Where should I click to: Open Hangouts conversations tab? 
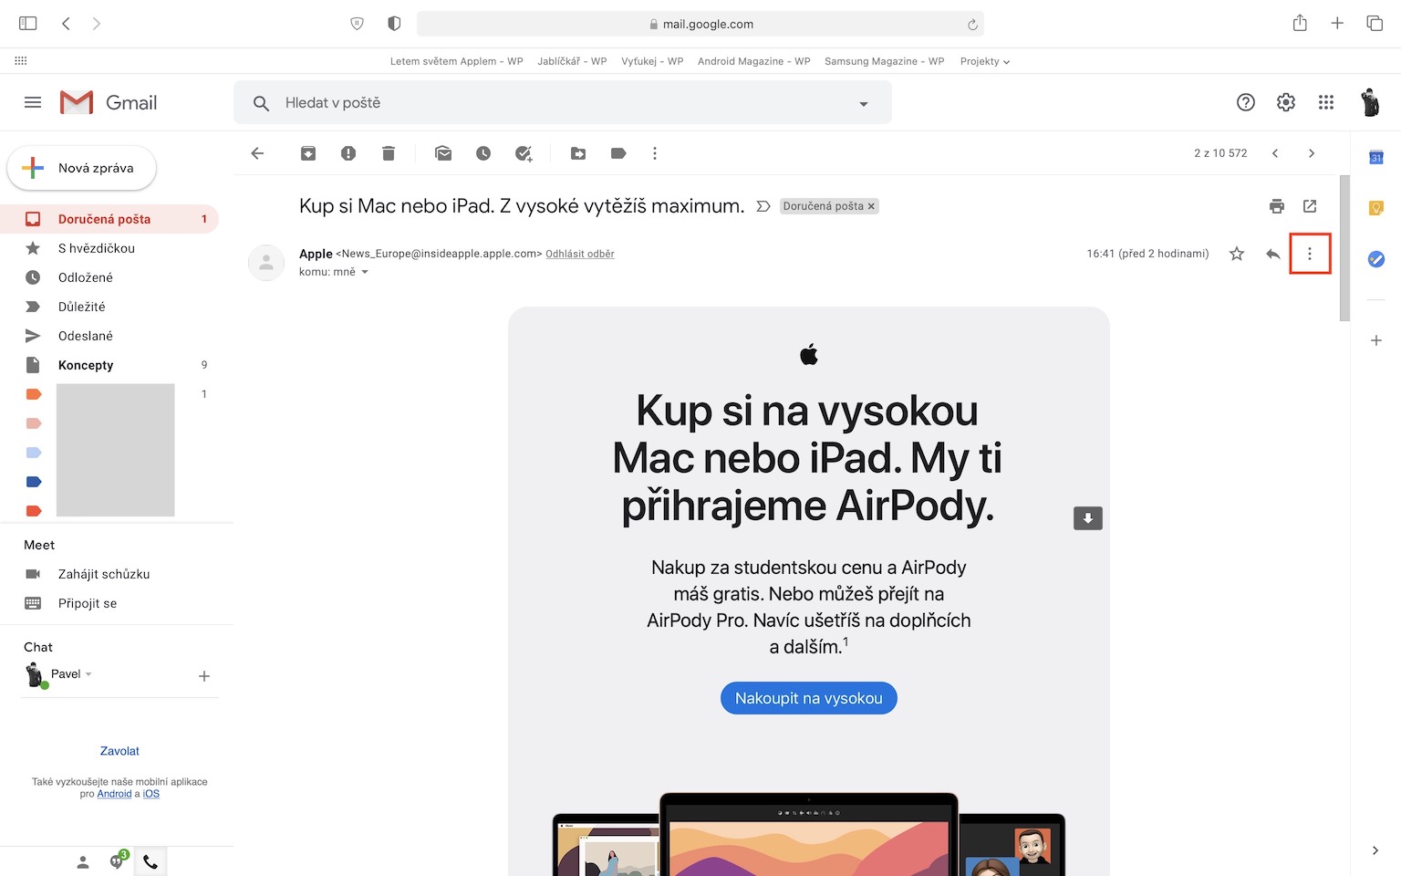(x=117, y=861)
